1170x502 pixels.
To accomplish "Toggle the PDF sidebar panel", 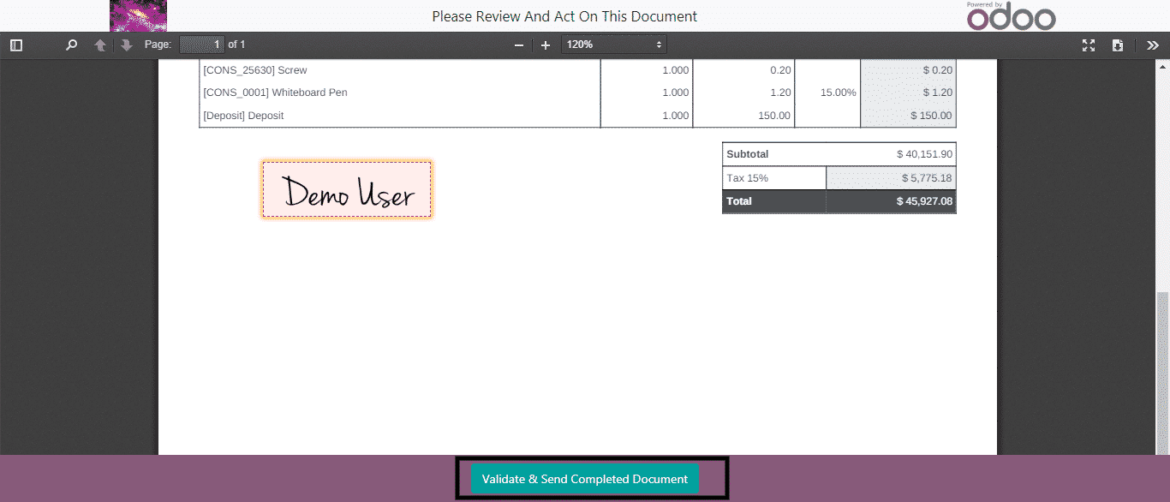I will pyautogui.click(x=16, y=45).
